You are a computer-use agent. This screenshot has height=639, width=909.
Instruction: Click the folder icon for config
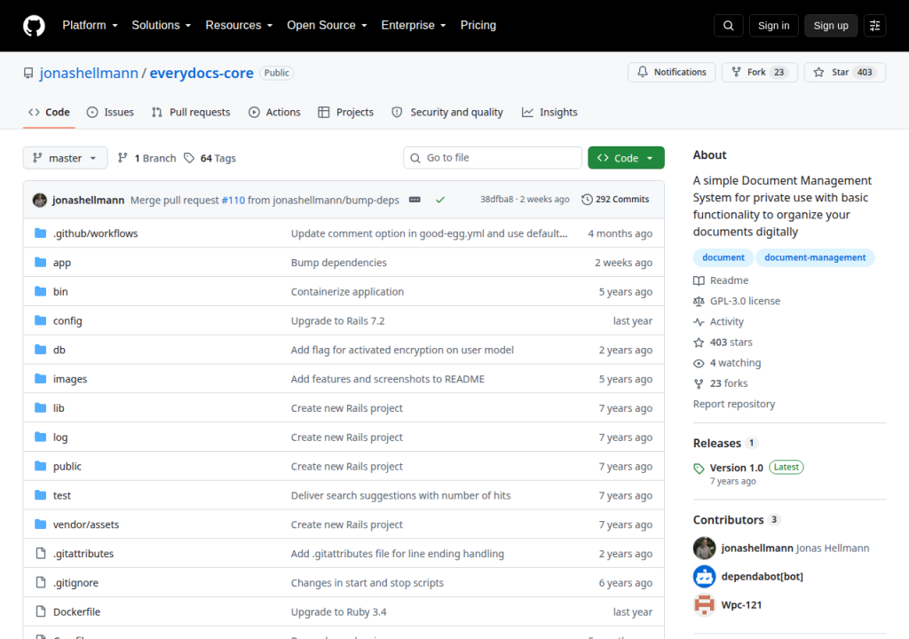pos(40,320)
